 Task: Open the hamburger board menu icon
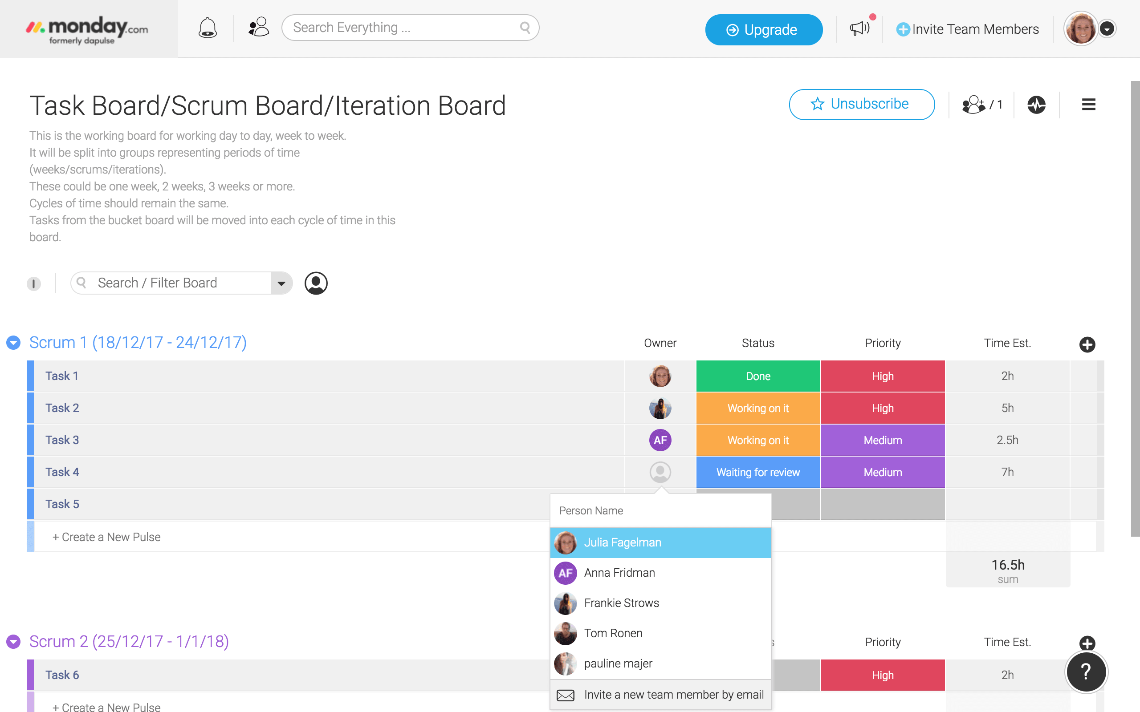[x=1088, y=105]
